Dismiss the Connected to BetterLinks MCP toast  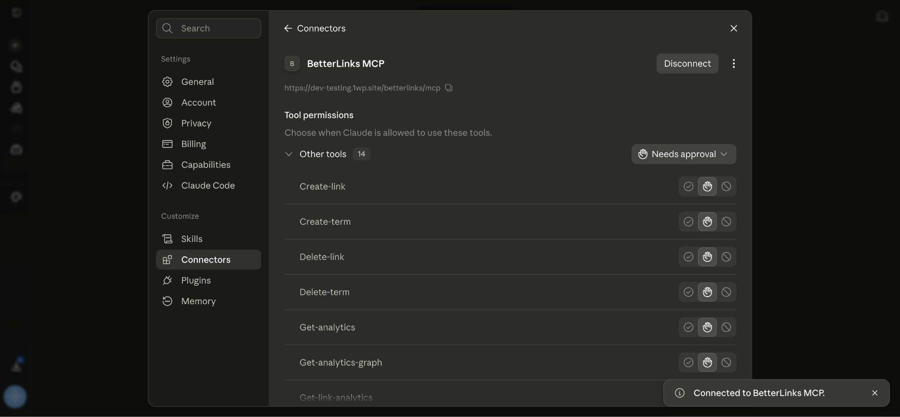875,393
